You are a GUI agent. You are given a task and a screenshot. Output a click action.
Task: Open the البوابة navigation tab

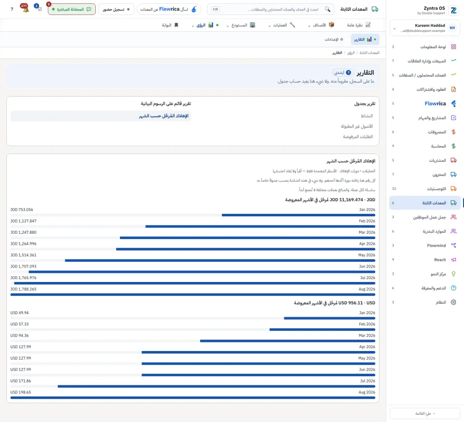[170, 25]
